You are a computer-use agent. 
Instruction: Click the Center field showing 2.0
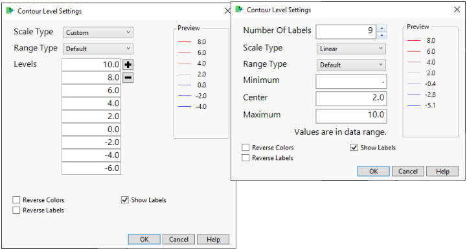click(x=352, y=98)
